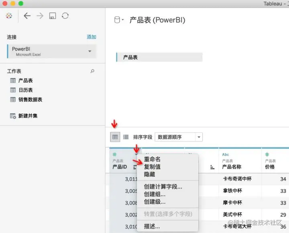
Task: Click number type icon of 价格 column
Action: coord(267,154)
